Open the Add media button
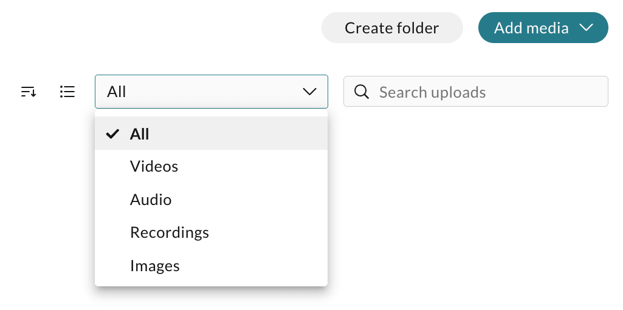Viewport: 623px width, 310px height. 543,28
